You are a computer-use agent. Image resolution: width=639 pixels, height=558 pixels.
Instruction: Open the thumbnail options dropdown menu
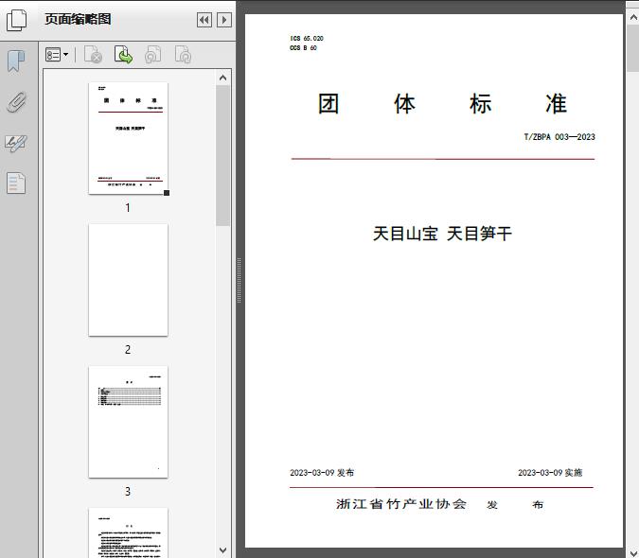pyautogui.click(x=57, y=56)
